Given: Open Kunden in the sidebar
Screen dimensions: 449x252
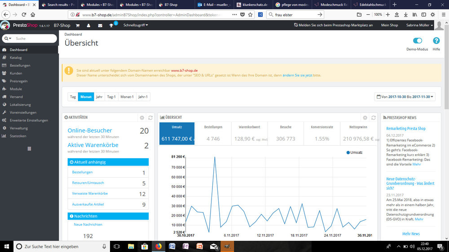Looking at the screenshot, I should 29,73.
